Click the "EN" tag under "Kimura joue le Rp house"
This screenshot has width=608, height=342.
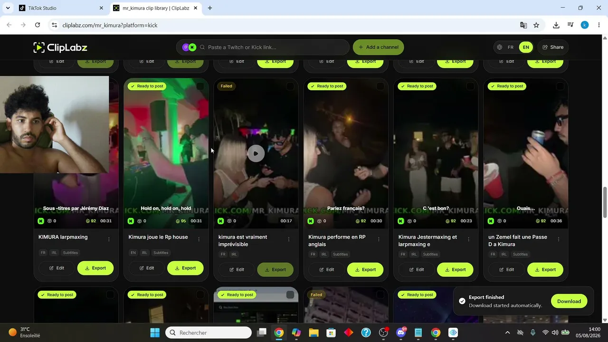click(133, 253)
